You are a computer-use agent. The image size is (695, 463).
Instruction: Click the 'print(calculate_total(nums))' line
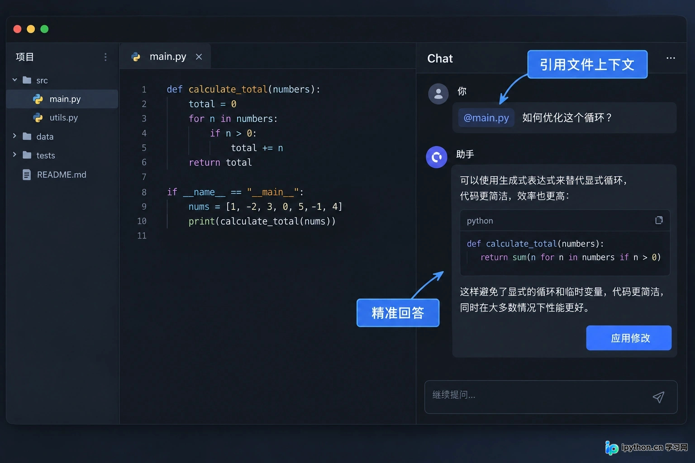tap(262, 221)
